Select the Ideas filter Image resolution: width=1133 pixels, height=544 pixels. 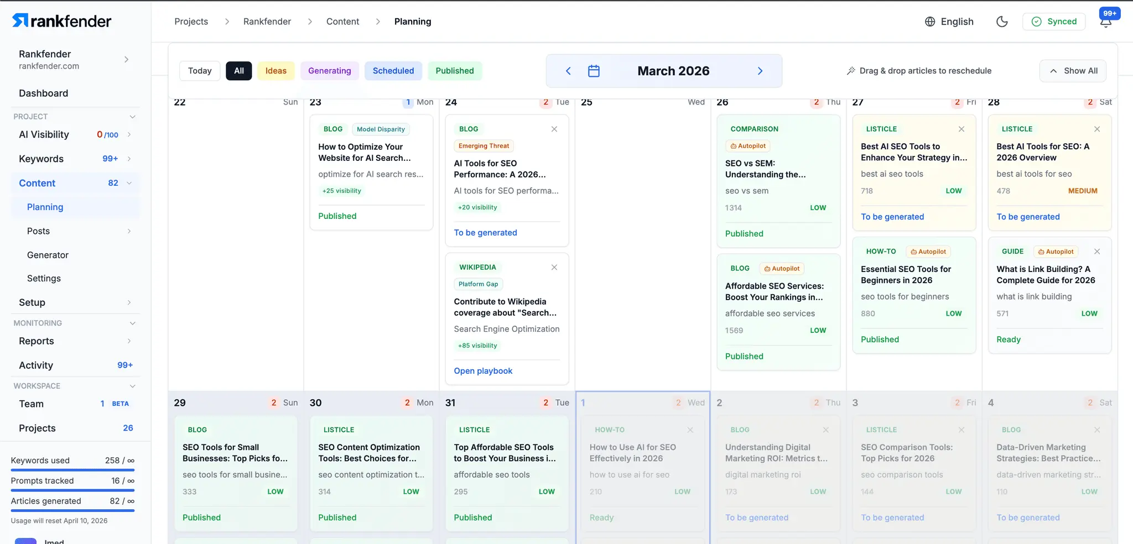click(276, 71)
